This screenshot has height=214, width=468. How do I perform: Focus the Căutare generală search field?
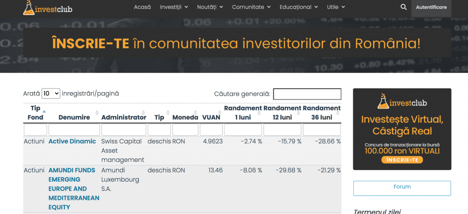307,94
